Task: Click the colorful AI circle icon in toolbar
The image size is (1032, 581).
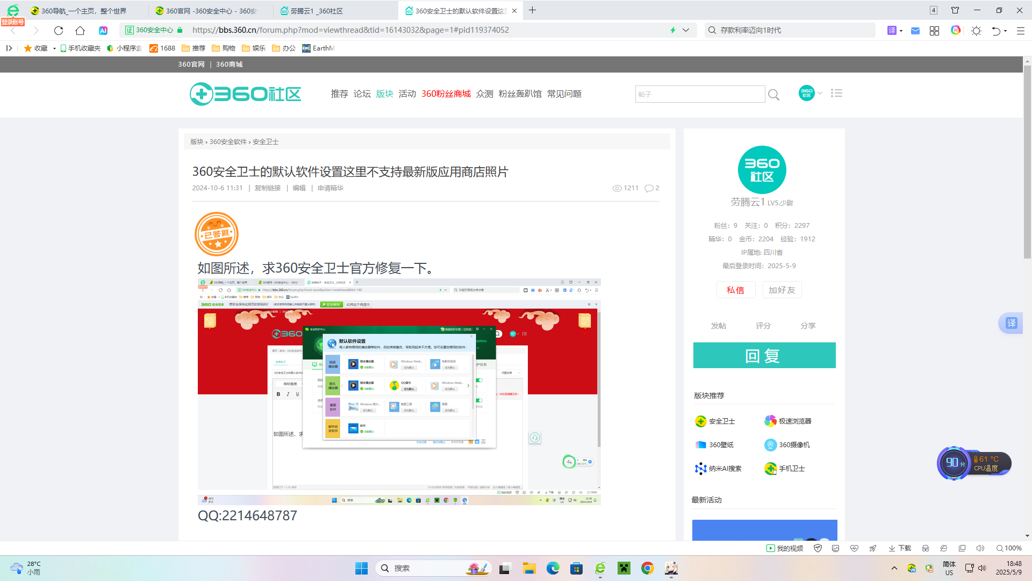Action: click(x=956, y=31)
